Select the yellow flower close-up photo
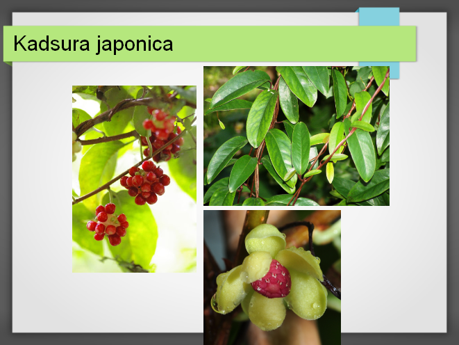Screen dimensions: 459x345 [x=272, y=278]
